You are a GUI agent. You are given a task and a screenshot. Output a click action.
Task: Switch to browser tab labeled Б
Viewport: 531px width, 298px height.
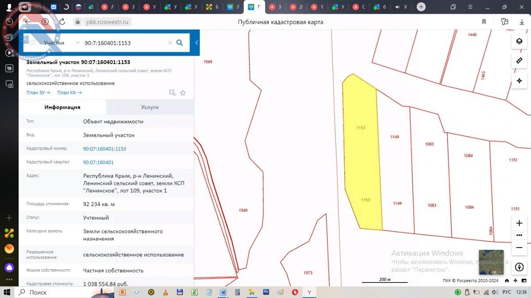coord(213,7)
